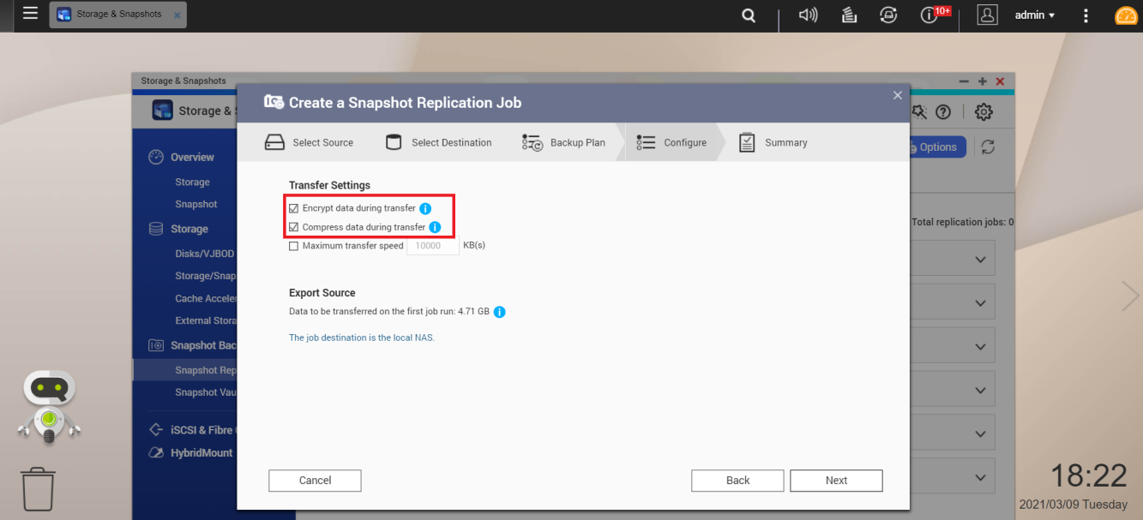
Task: Click the search magnifier icon in top bar
Action: coord(749,15)
